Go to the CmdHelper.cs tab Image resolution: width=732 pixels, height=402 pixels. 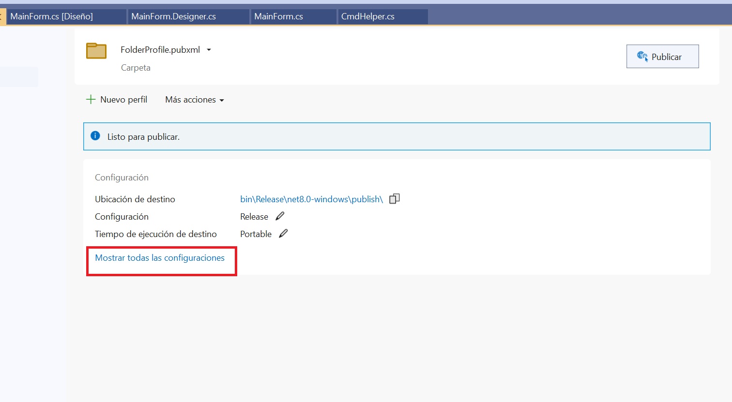point(367,16)
